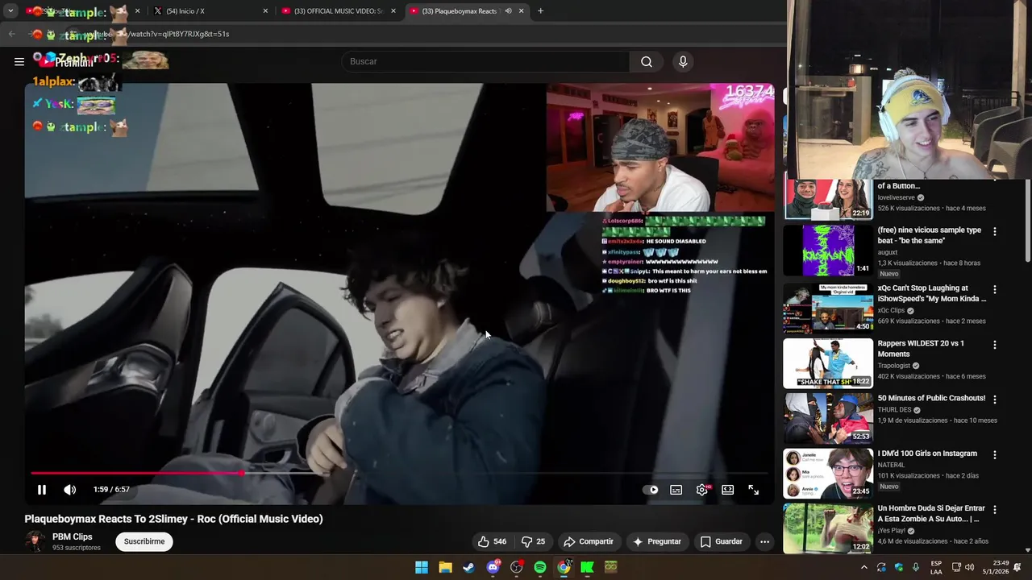Mute the video volume

click(70, 489)
